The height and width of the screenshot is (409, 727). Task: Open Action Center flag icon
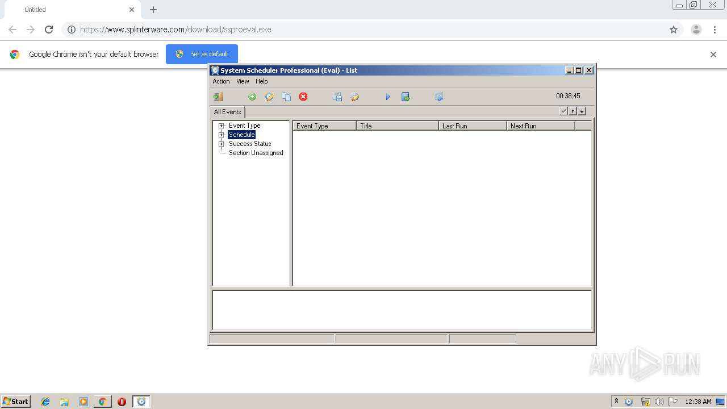coord(673,402)
